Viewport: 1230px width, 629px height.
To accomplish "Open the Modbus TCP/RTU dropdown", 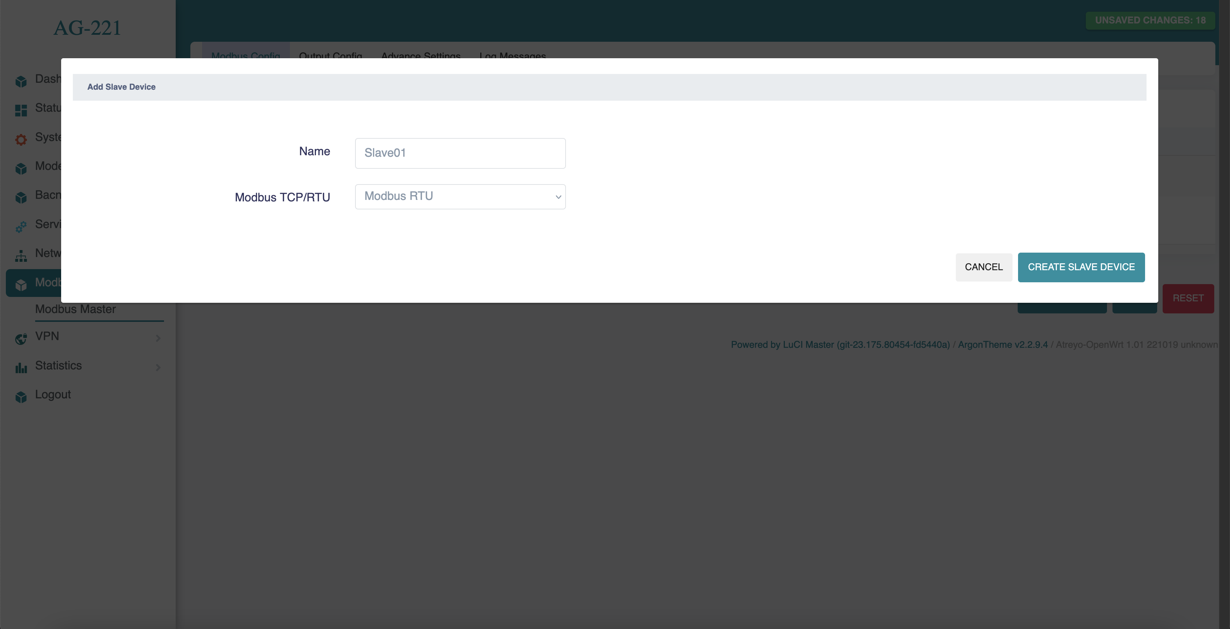I will pyautogui.click(x=460, y=197).
